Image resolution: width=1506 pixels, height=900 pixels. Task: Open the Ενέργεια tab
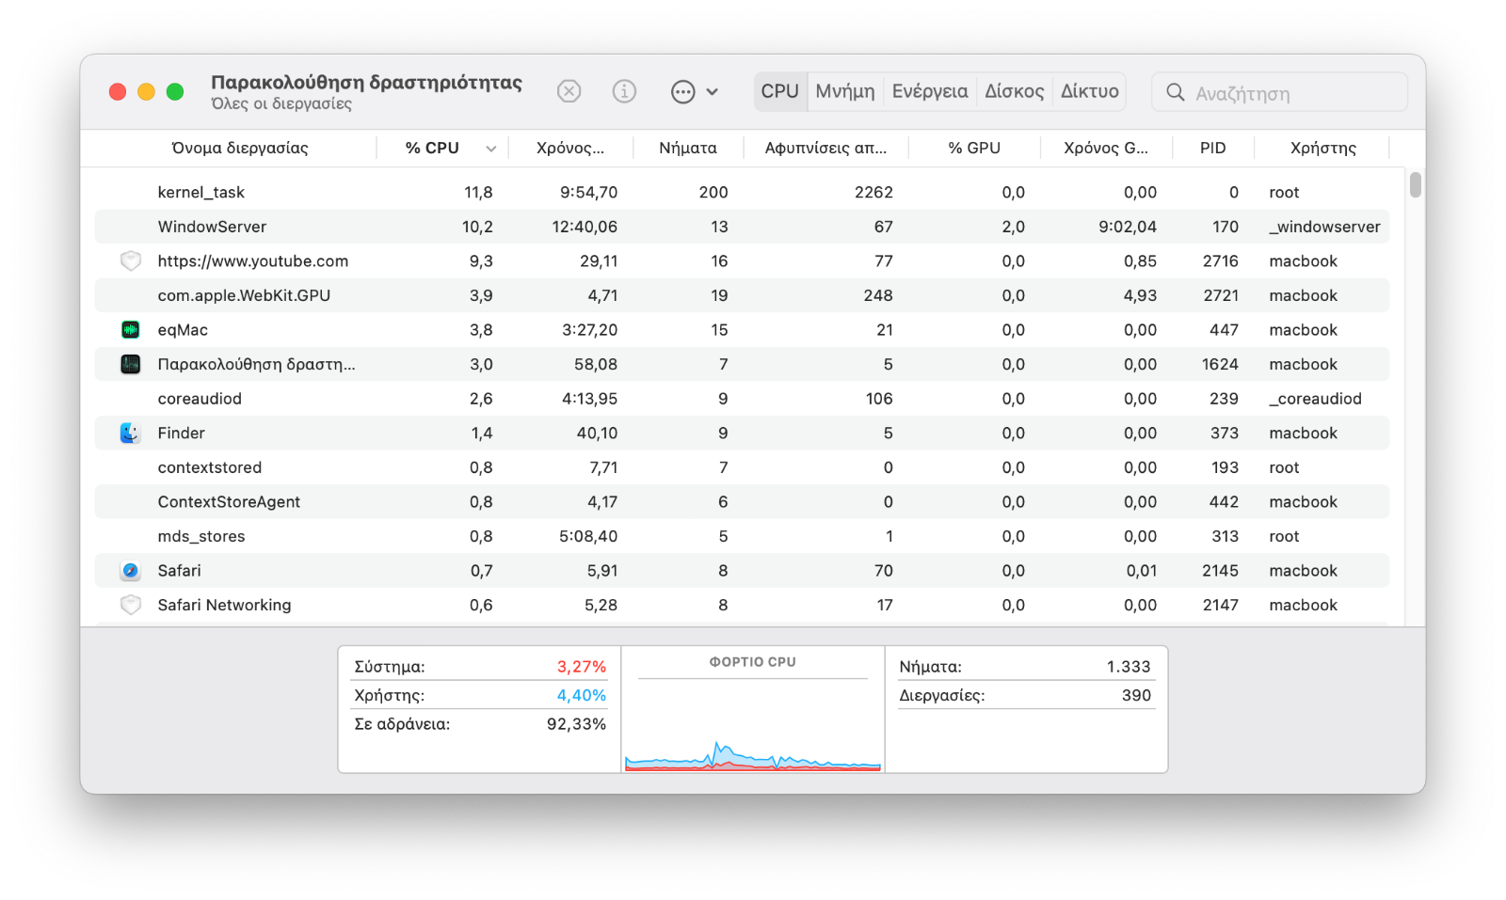930,91
